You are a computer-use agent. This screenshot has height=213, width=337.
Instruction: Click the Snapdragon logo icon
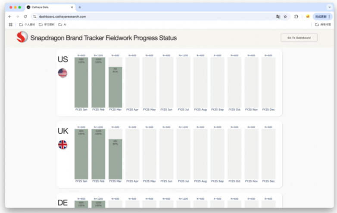click(22, 37)
